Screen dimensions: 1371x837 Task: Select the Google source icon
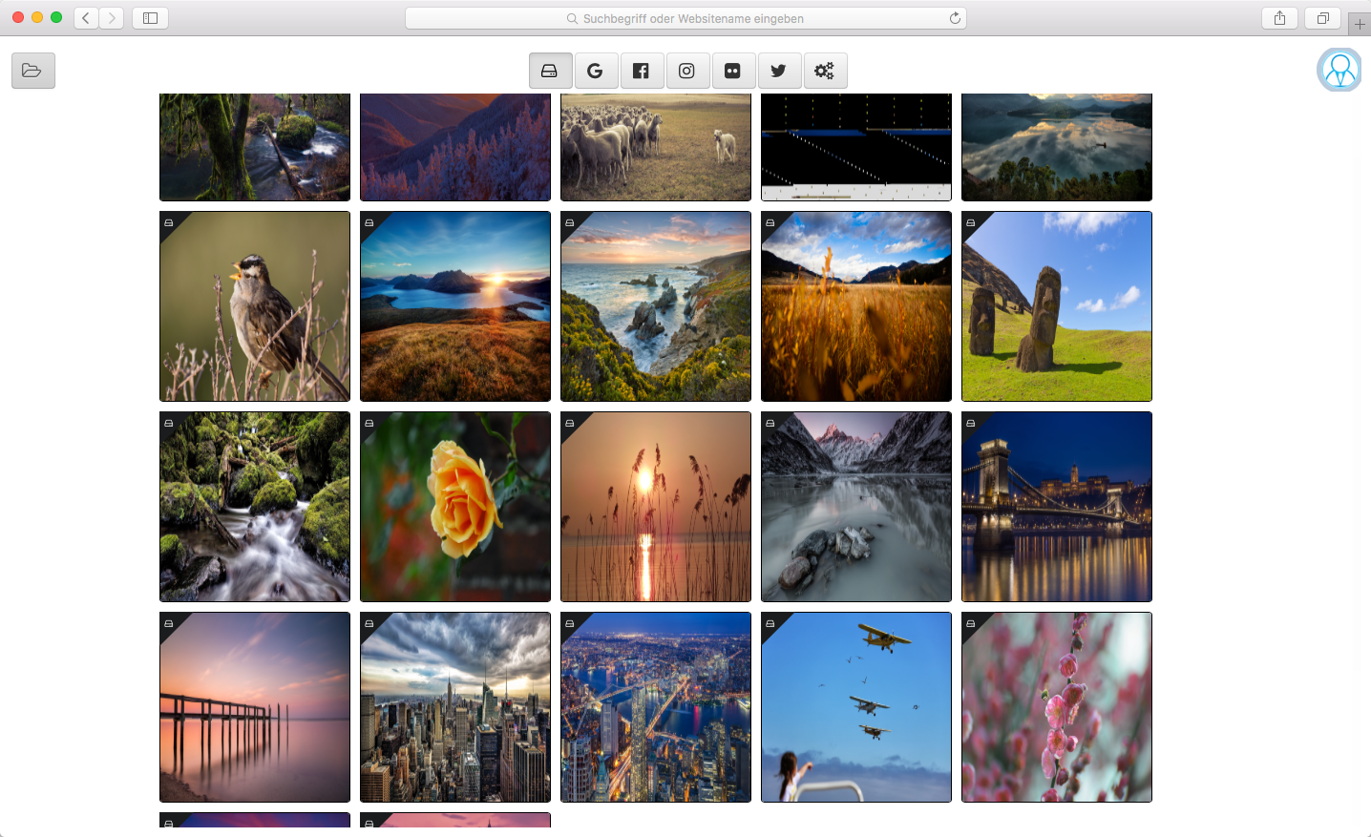click(x=595, y=71)
